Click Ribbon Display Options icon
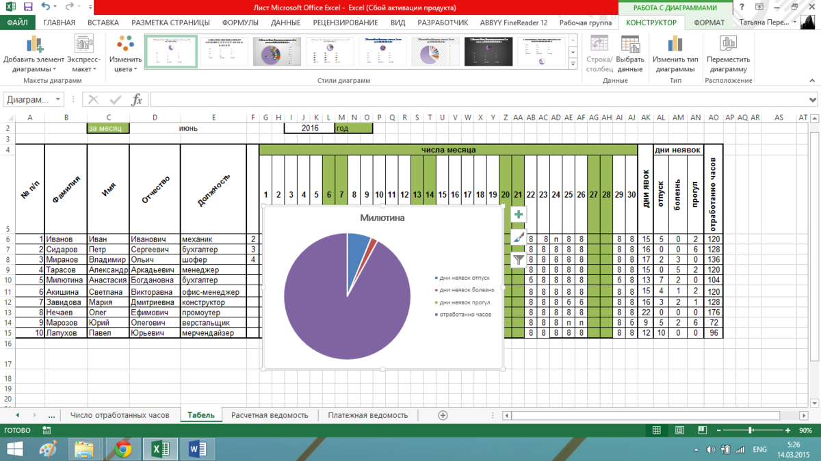821x461 pixels. (759, 7)
